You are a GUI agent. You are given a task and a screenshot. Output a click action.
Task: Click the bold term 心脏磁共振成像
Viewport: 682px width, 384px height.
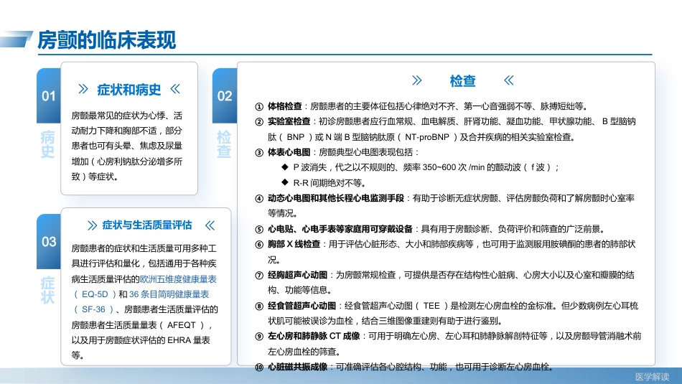(x=297, y=367)
